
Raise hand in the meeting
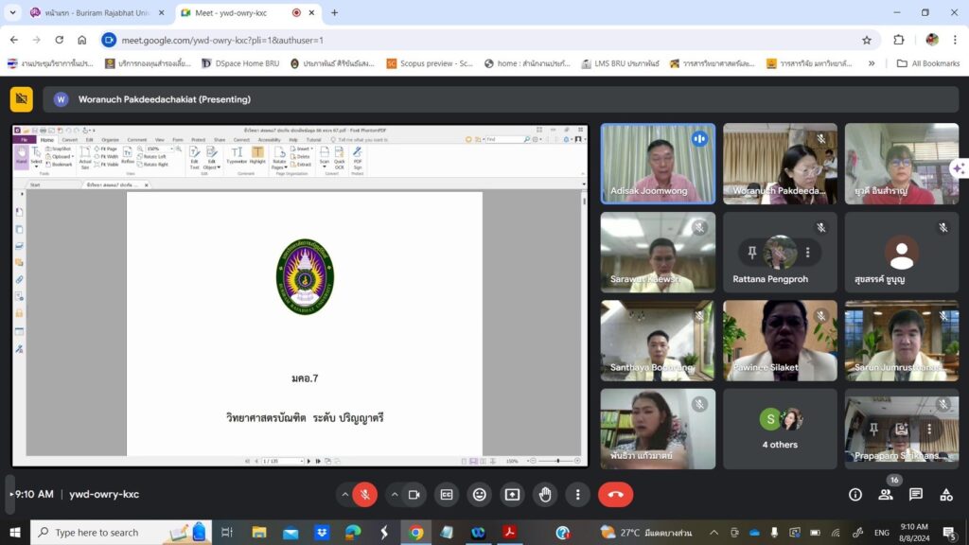coord(545,494)
